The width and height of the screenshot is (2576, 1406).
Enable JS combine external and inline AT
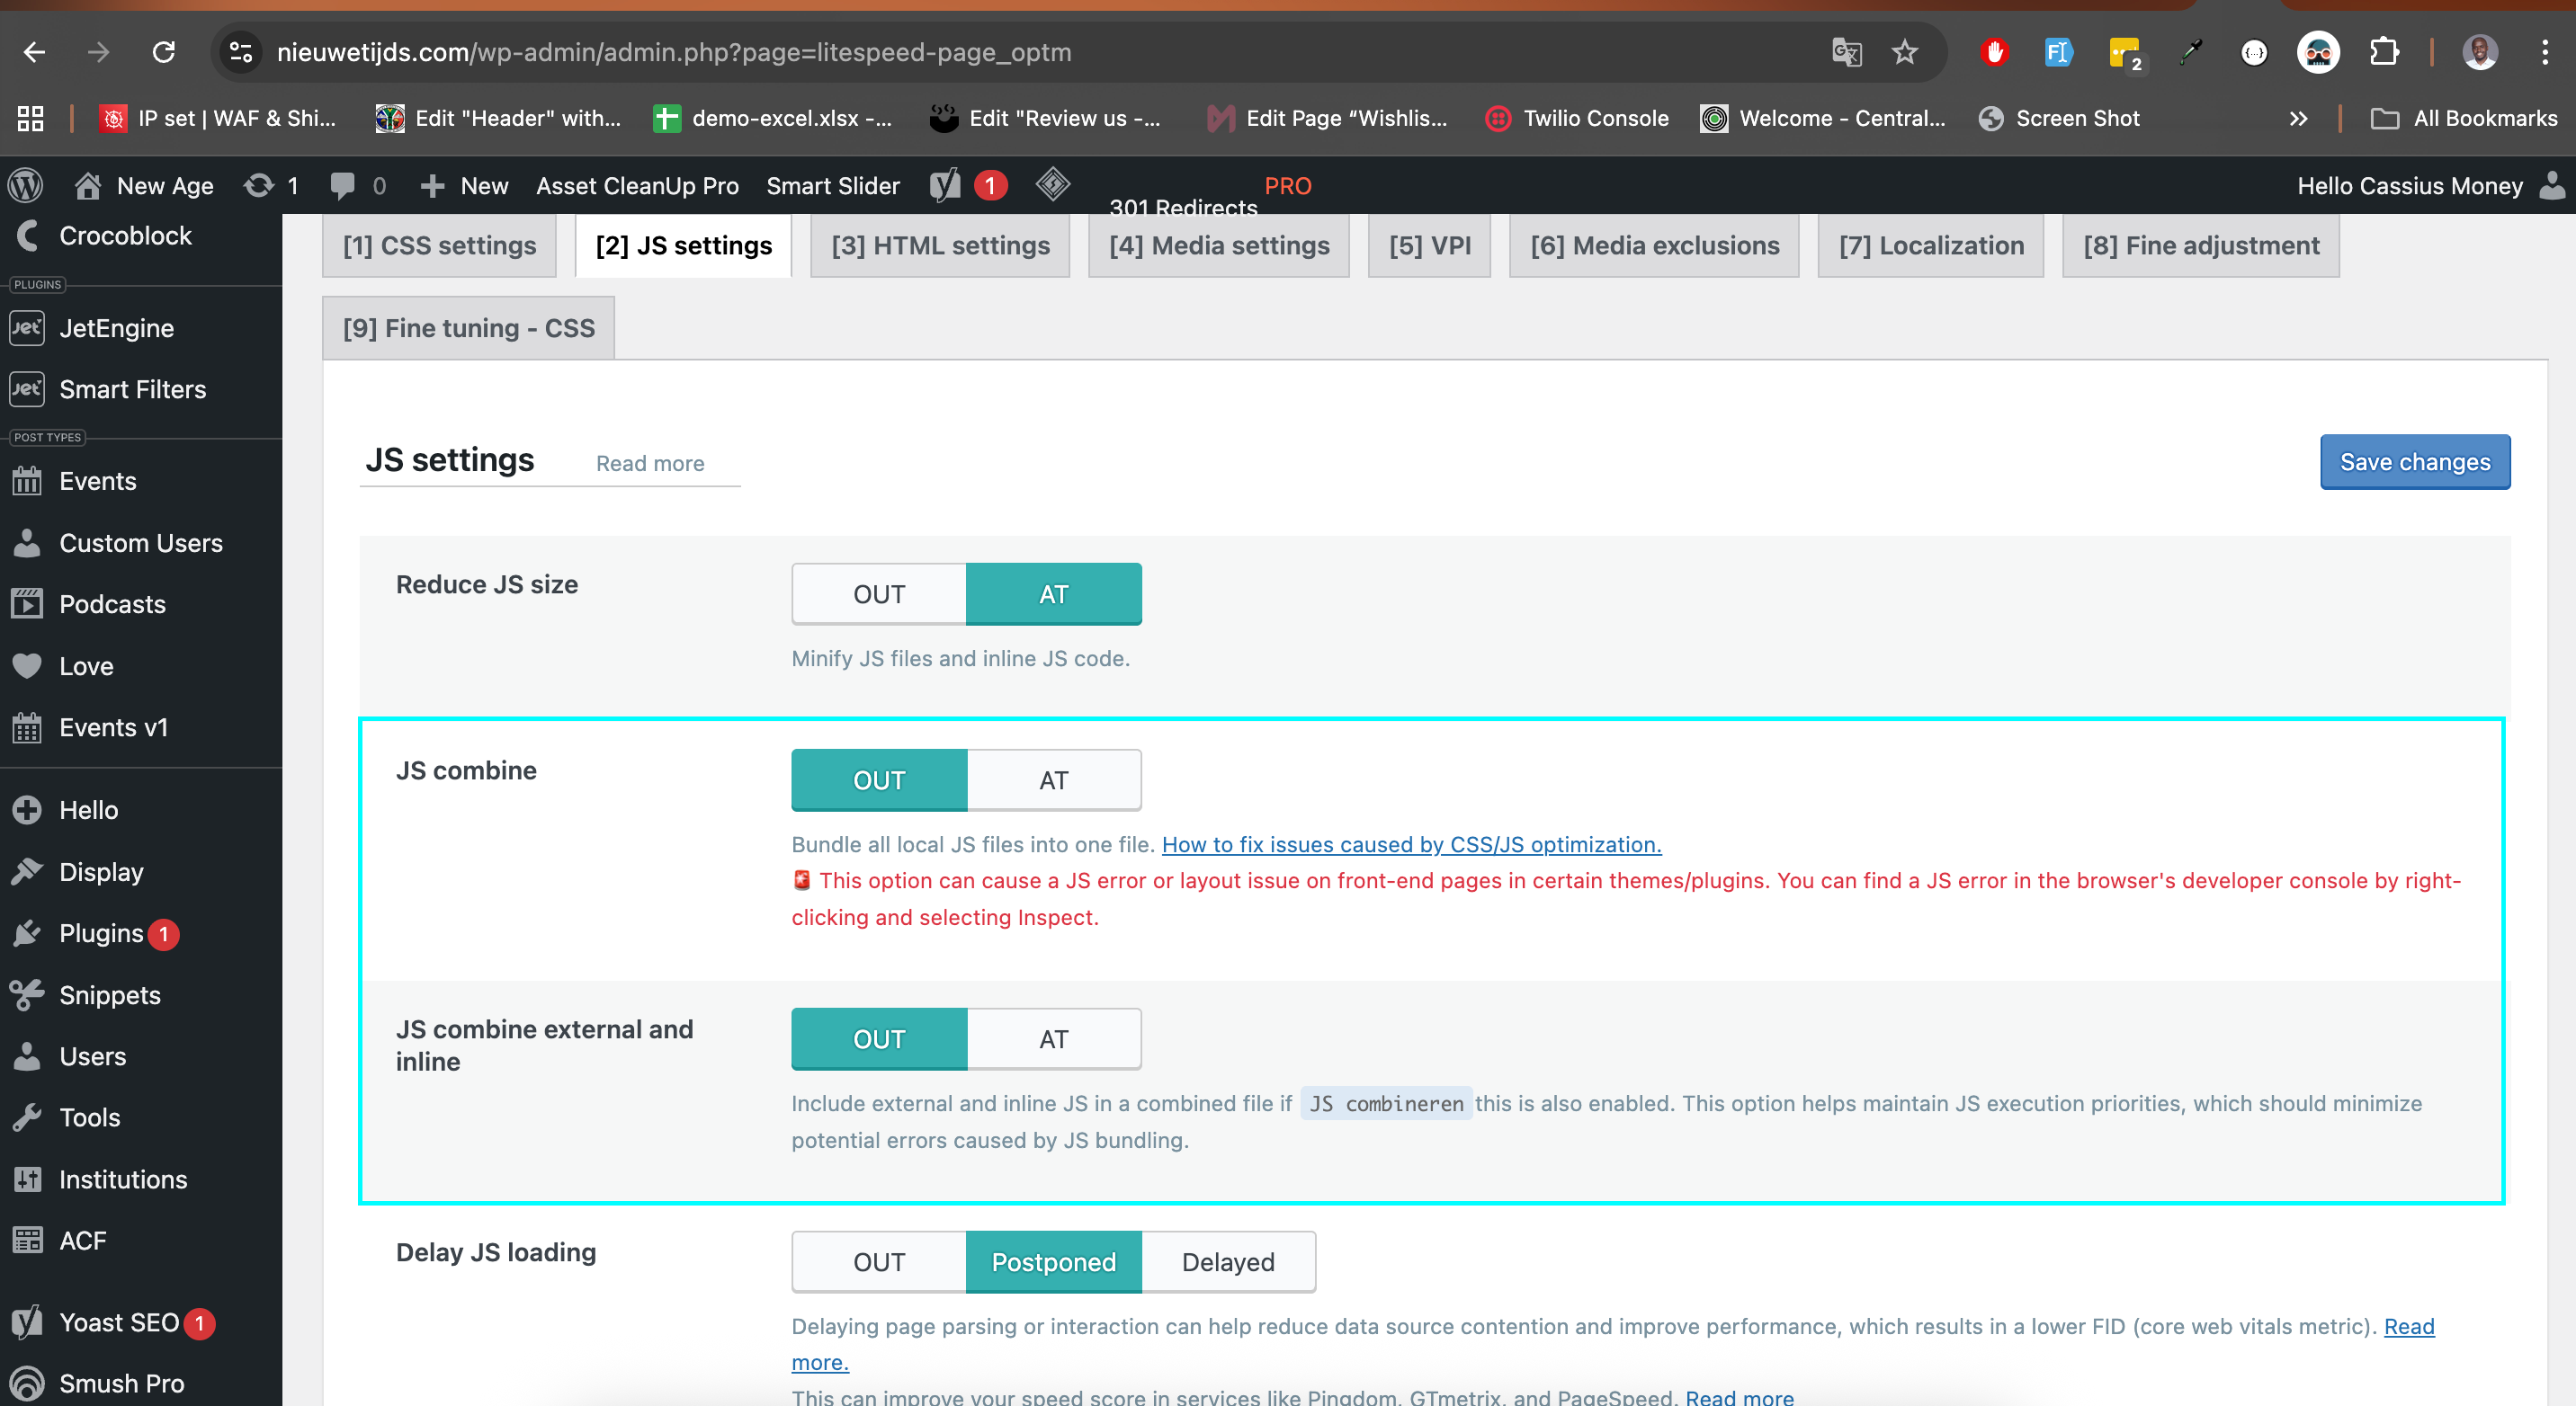tap(1053, 1039)
